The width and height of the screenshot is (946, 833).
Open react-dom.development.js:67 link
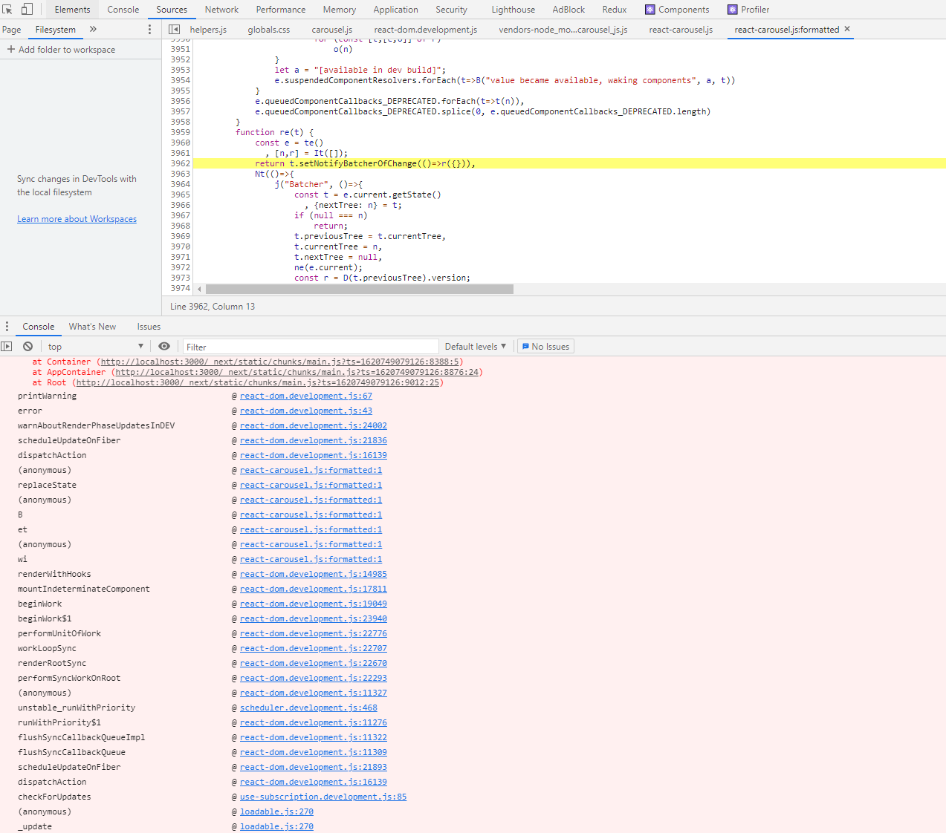(x=306, y=396)
